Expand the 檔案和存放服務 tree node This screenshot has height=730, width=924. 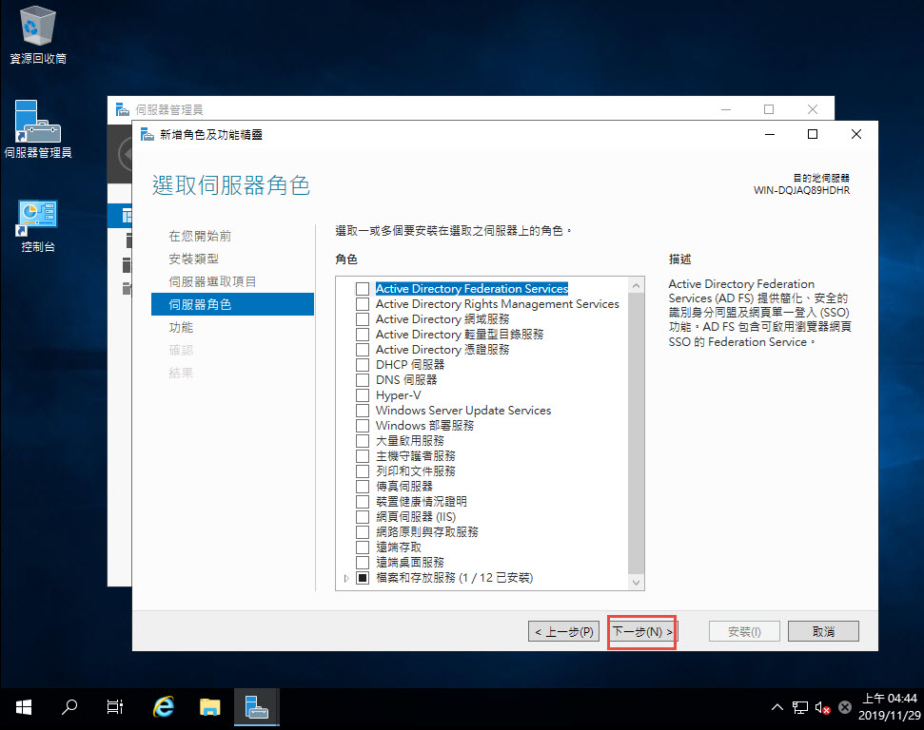pyautogui.click(x=346, y=578)
